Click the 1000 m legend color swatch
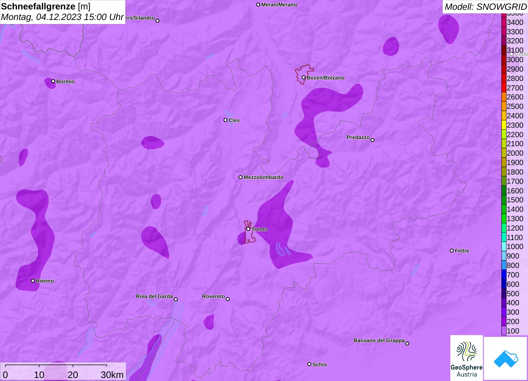 tap(504, 246)
